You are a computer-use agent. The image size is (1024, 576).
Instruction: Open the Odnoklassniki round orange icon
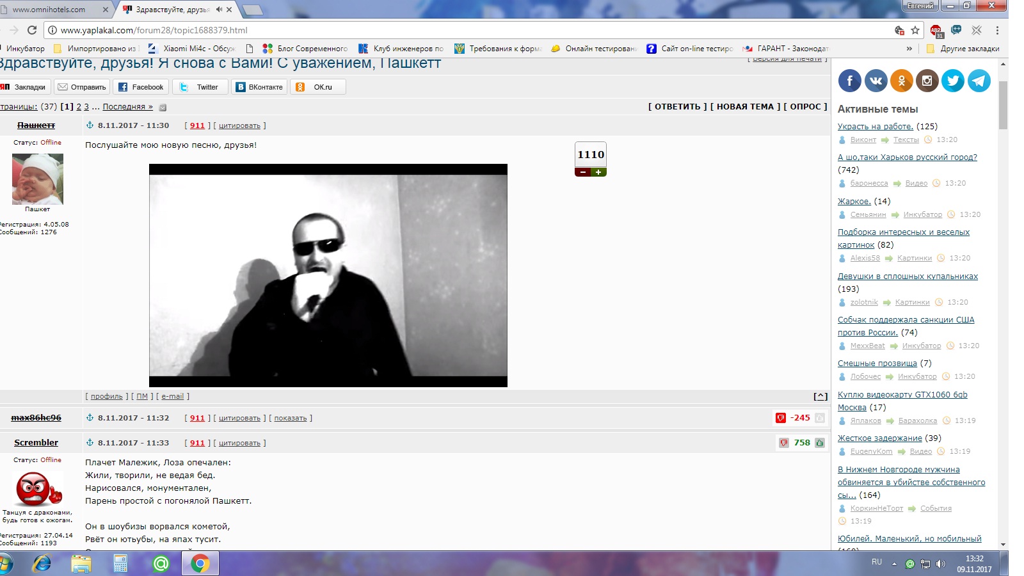[x=902, y=81]
